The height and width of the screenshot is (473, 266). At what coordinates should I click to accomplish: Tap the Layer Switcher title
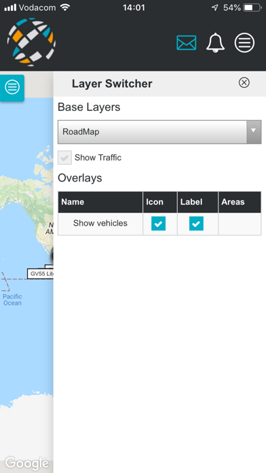pyautogui.click(x=112, y=84)
